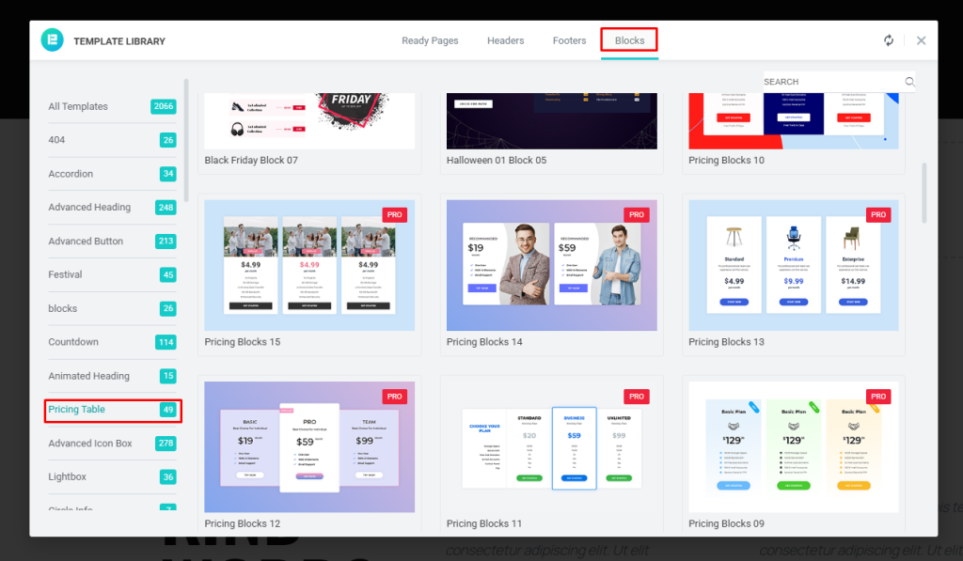Click the Pricing Blocks 13 title
Screen dimensions: 963x561
click(726, 342)
